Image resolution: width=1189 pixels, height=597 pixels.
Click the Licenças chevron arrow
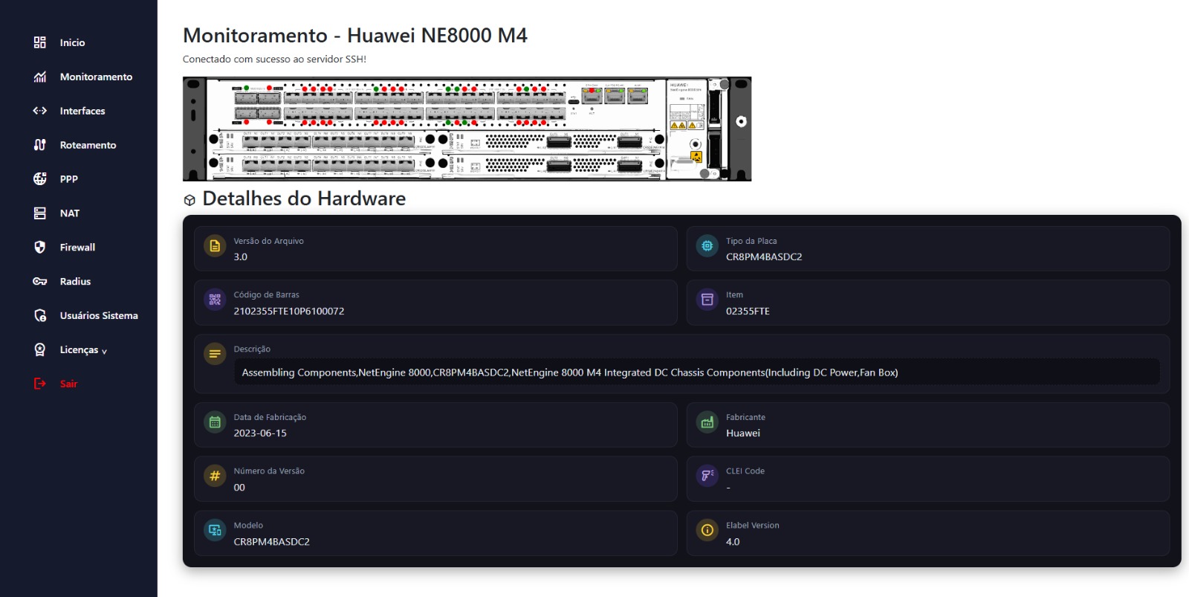click(x=105, y=351)
